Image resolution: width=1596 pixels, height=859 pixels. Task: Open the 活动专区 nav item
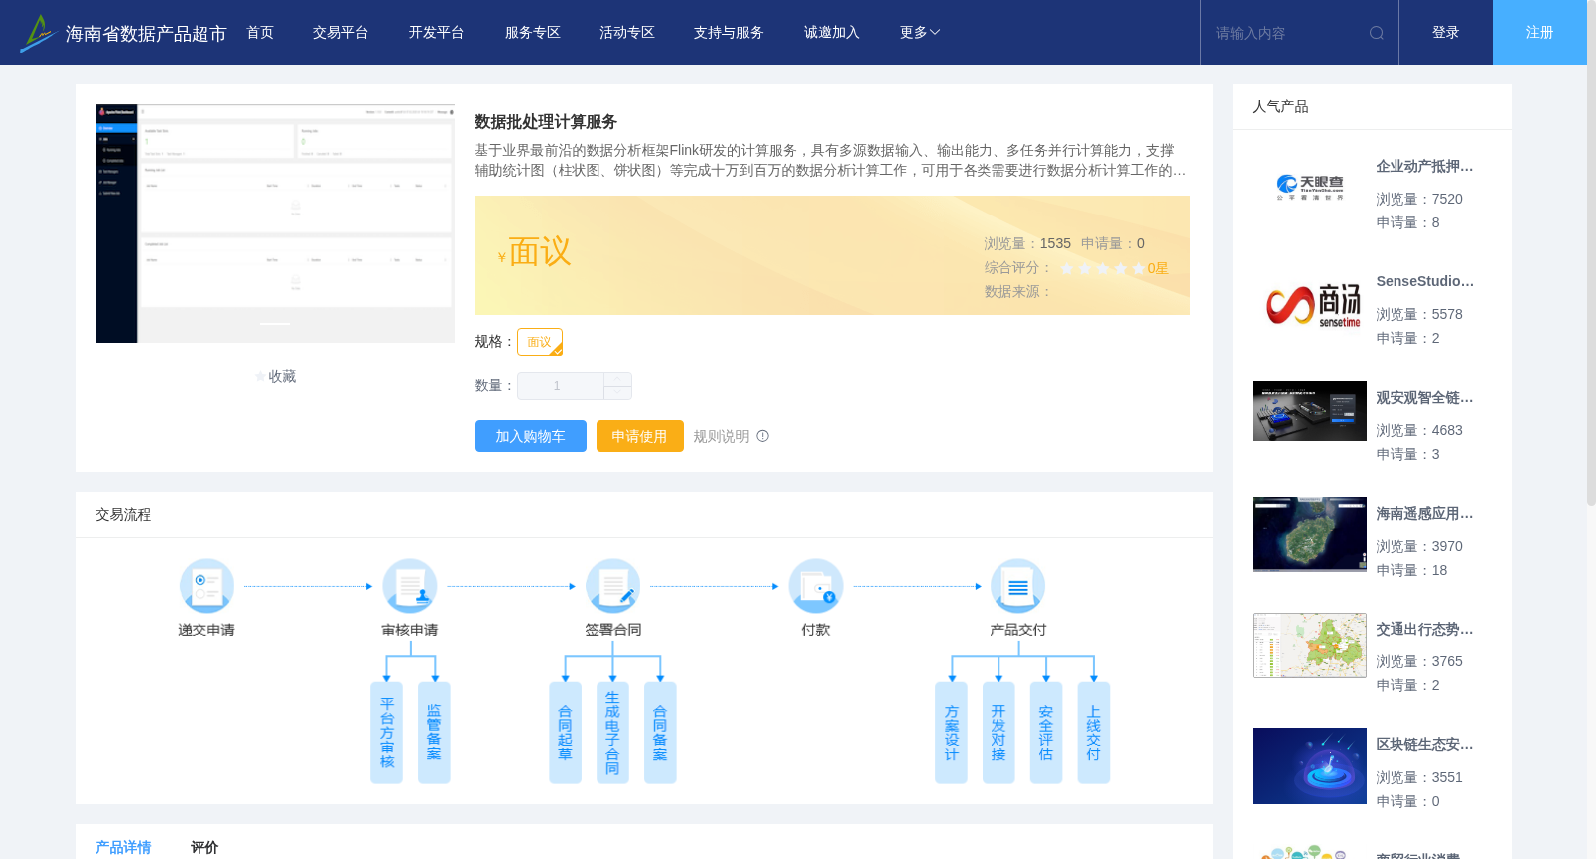[627, 33]
